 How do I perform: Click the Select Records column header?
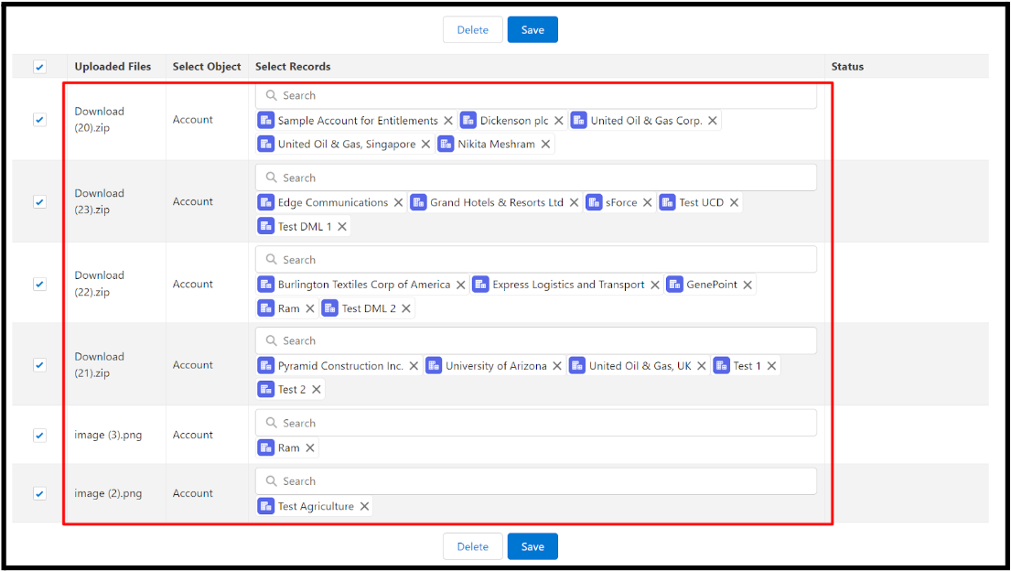click(x=293, y=67)
